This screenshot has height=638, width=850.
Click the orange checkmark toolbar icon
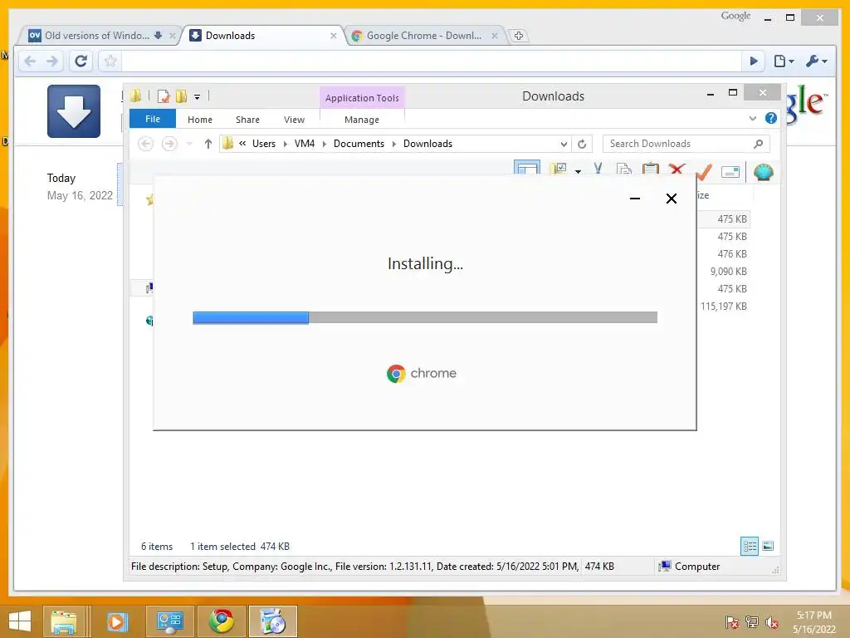pos(704,172)
